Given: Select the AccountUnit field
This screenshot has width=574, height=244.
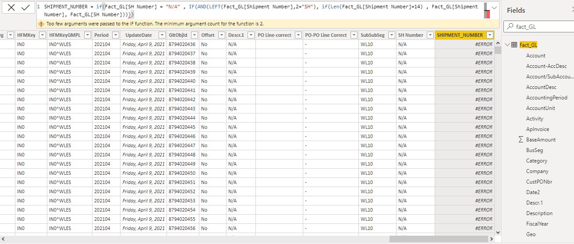Looking at the screenshot, I should tap(541, 108).
